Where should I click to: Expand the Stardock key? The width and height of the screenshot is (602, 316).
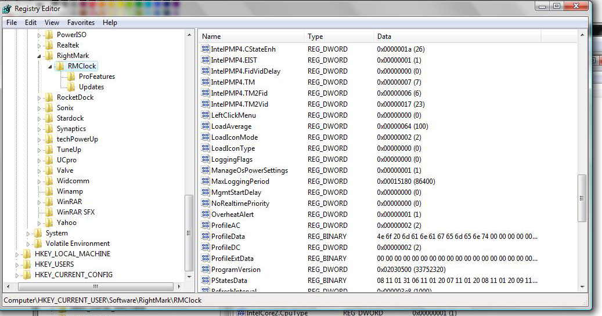[39, 119]
